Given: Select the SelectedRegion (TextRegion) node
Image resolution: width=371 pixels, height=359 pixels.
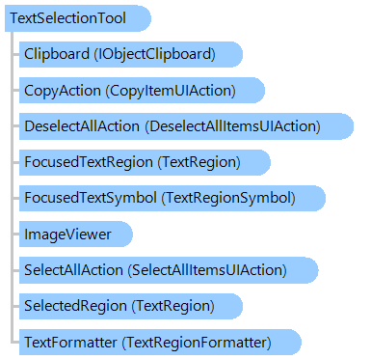Looking at the screenshot, I should point(131,306).
